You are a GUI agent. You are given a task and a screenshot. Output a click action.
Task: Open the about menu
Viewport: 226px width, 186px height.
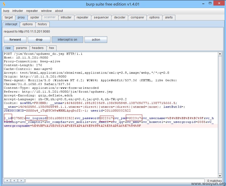pyautogui.click(x=59, y=11)
